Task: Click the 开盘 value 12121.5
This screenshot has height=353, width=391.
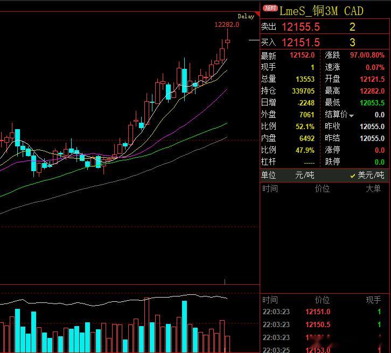Action: click(372, 79)
